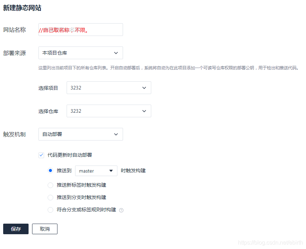
Task: Click the 保存 button to save
Action: click(x=16, y=229)
